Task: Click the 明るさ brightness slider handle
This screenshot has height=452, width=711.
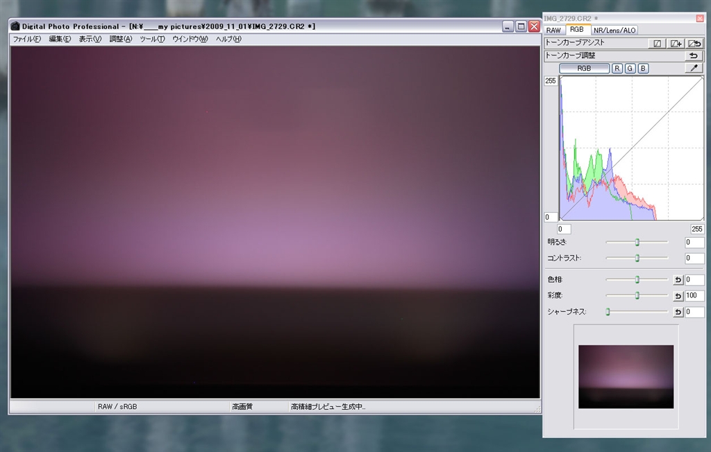Action: 637,243
